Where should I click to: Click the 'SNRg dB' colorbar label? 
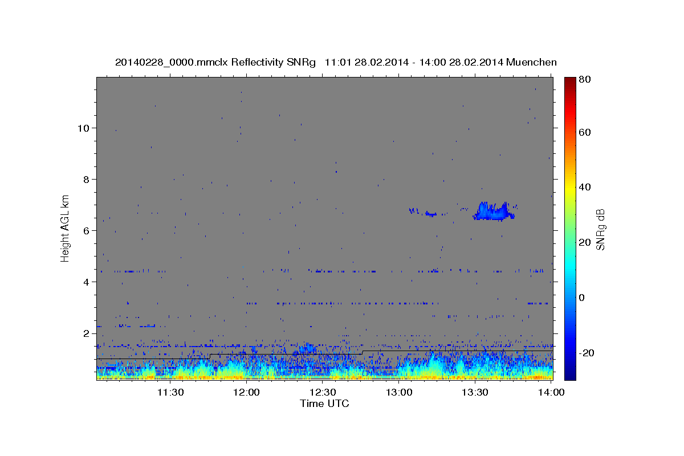click(600, 229)
